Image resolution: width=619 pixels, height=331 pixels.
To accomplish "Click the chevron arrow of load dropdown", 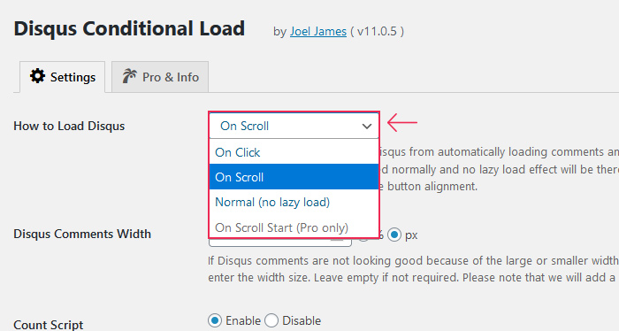I will click(367, 127).
